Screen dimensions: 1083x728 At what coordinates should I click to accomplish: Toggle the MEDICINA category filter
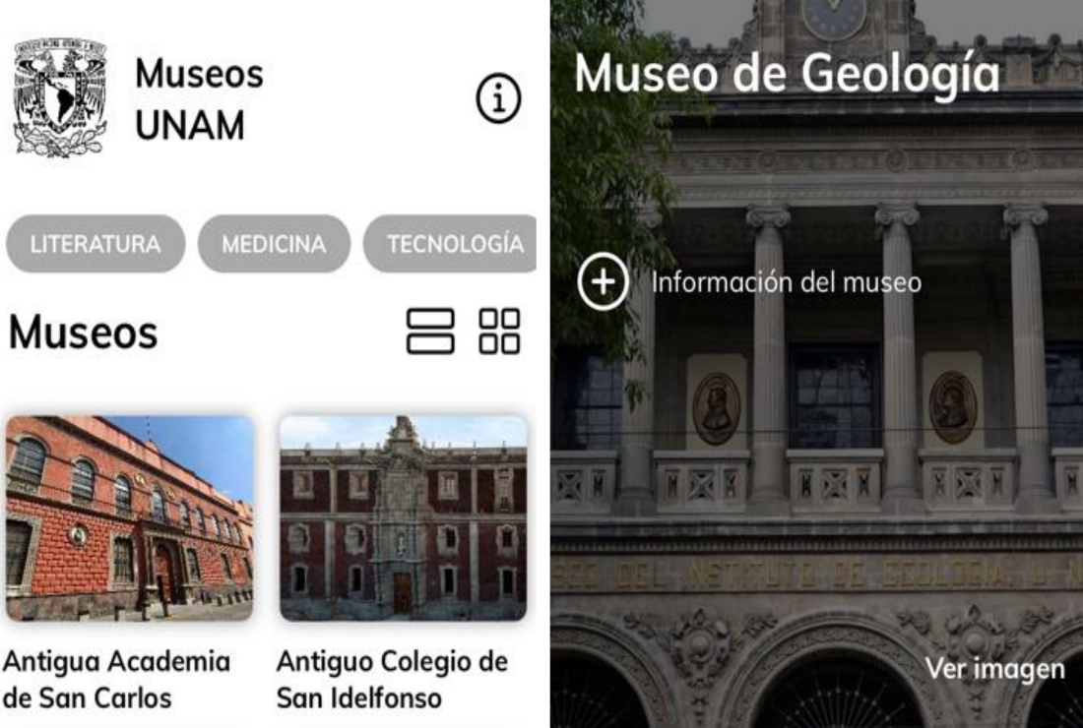click(274, 244)
